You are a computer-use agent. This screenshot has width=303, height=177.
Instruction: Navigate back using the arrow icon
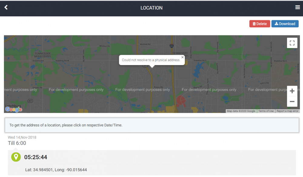coord(6,8)
